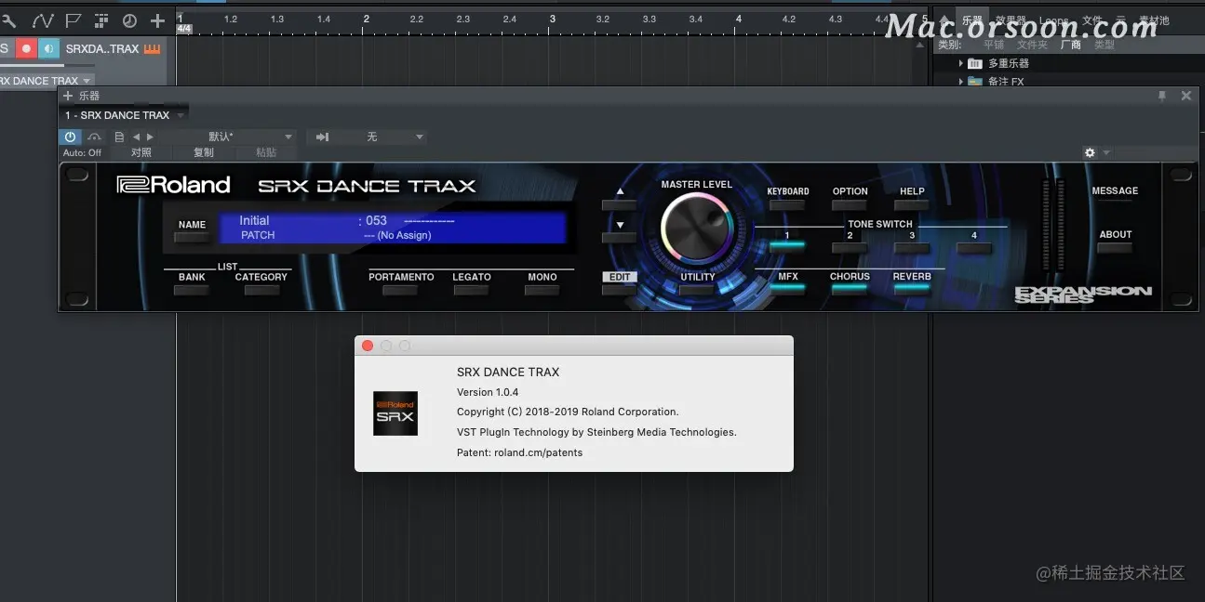Toggle the MFX effect switch
Viewport: 1205px width, 602px height.
(788, 288)
